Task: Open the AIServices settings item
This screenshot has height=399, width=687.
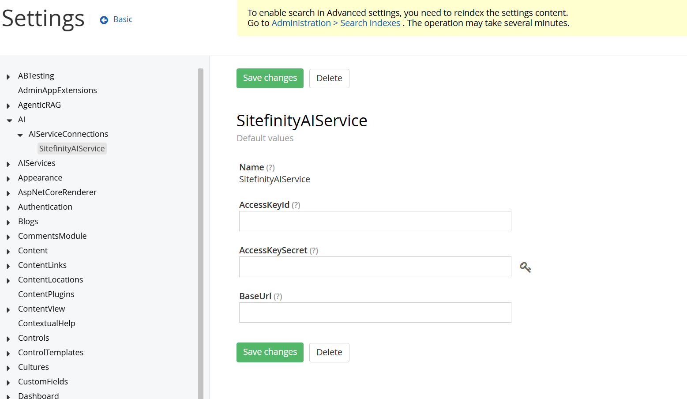Action: point(37,163)
